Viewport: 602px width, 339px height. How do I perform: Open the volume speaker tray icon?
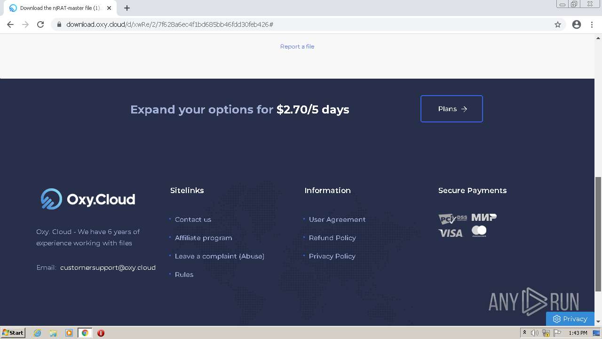pyautogui.click(x=535, y=333)
